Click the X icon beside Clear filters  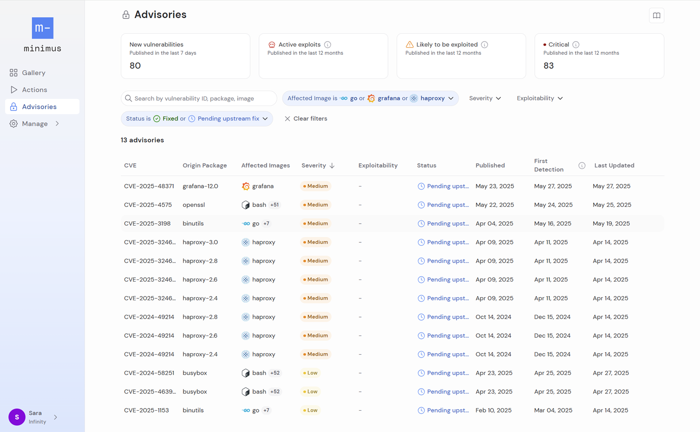pyautogui.click(x=288, y=119)
